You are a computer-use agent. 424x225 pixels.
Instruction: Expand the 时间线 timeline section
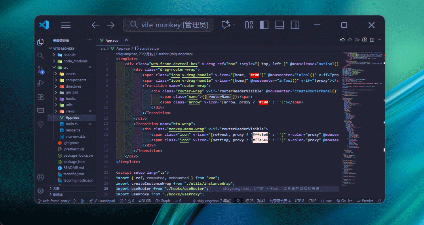point(72,195)
